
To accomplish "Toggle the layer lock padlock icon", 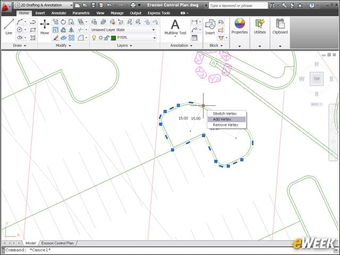I will [106, 38].
